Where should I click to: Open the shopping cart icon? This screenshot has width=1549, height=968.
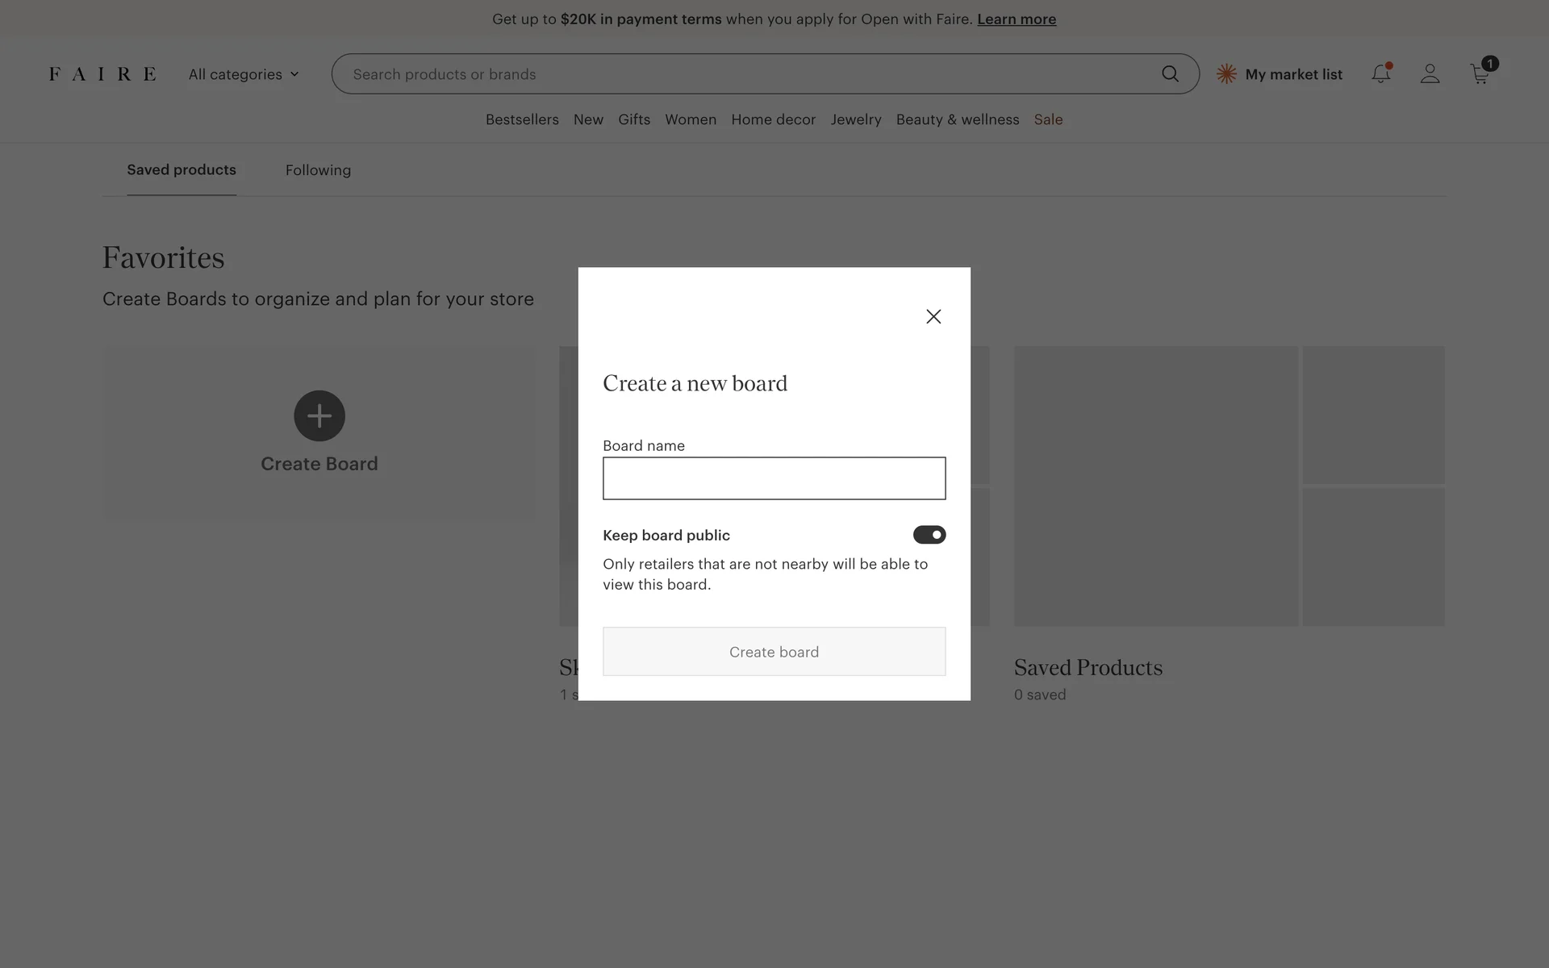point(1480,74)
